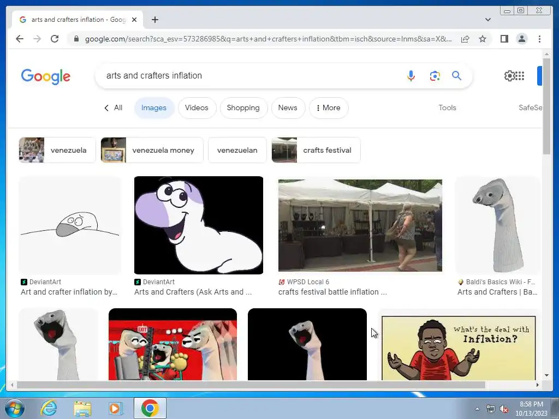Viewport: 559px width, 419px height.
Task: Open the purple cartoon sock puppet image
Action: (199, 225)
